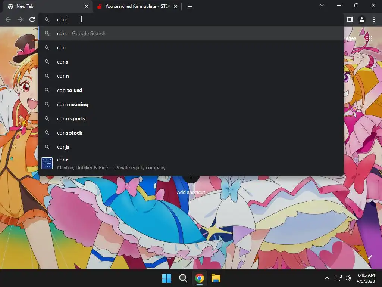Viewport: 382px width, 287px height.
Task: Choose the 'cdns stock' suggestion
Action: (x=191, y=133)
